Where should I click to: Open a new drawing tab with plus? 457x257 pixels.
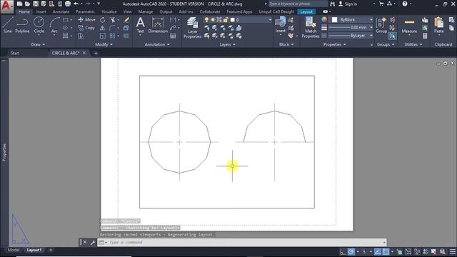pos(96,53)
